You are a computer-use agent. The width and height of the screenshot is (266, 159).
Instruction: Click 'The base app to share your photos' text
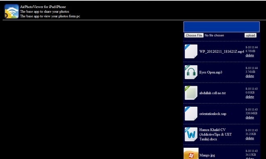44,12
